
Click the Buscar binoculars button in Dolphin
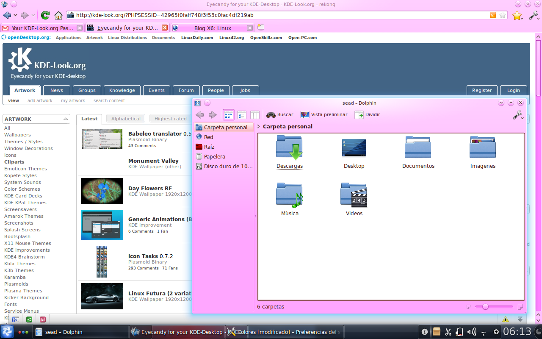280,115
